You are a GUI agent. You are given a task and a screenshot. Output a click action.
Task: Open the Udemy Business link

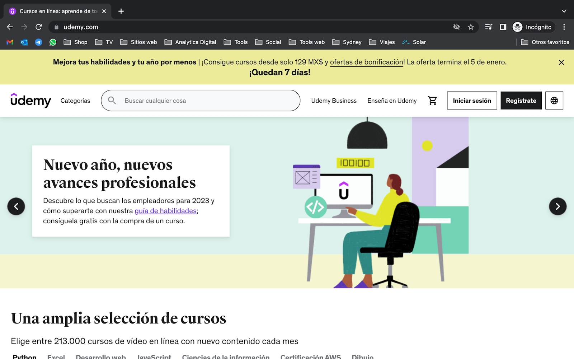pos(334,101)
